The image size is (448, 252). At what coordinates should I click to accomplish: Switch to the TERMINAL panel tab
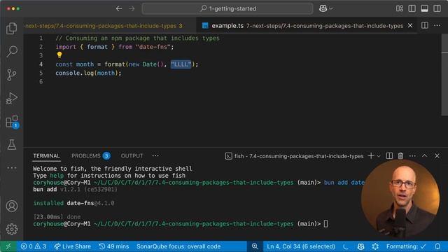click(x=46, y=155)
